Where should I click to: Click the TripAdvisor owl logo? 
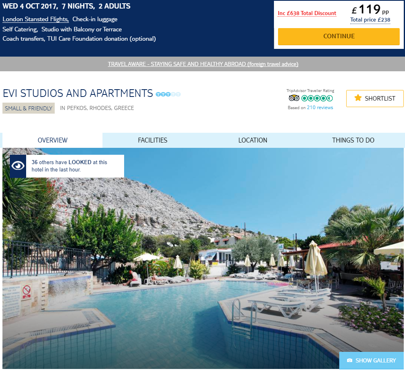(x=294, y=98)
